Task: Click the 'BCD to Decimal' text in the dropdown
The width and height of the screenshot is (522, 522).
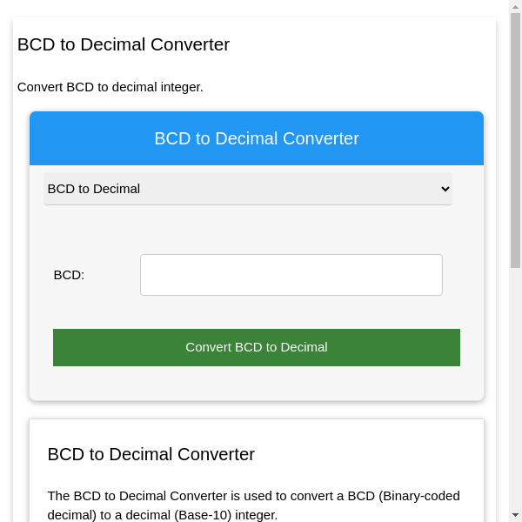Action: (x=94, y=189)
